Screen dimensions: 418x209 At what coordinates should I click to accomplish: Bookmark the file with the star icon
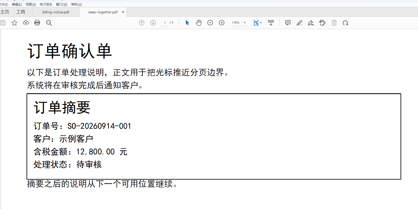[x=14, y=23]
